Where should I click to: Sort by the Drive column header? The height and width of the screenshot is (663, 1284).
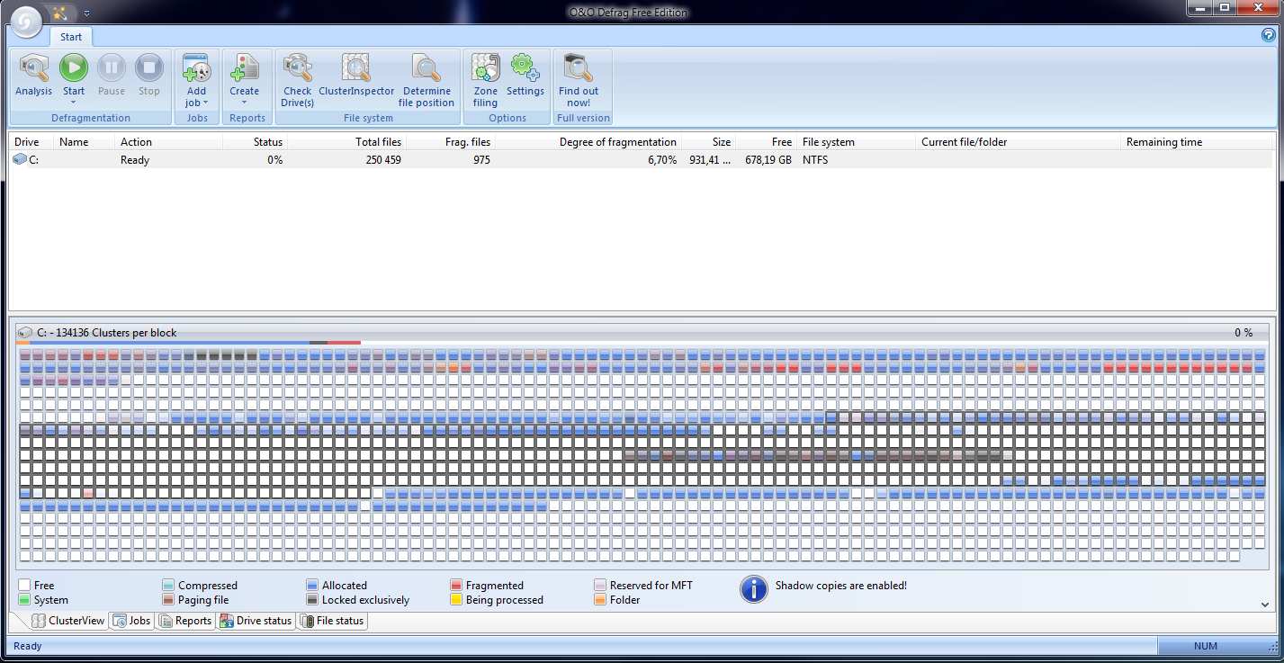click(x=32, y=142)
